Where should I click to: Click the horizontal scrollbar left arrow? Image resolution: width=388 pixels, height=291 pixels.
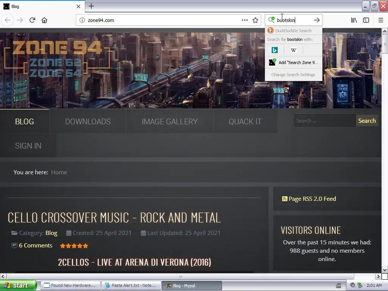[x=3, y=276]
